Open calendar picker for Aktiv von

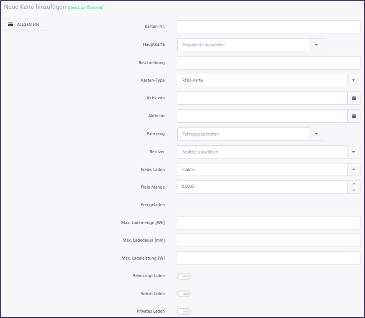[x=354, y=98]
